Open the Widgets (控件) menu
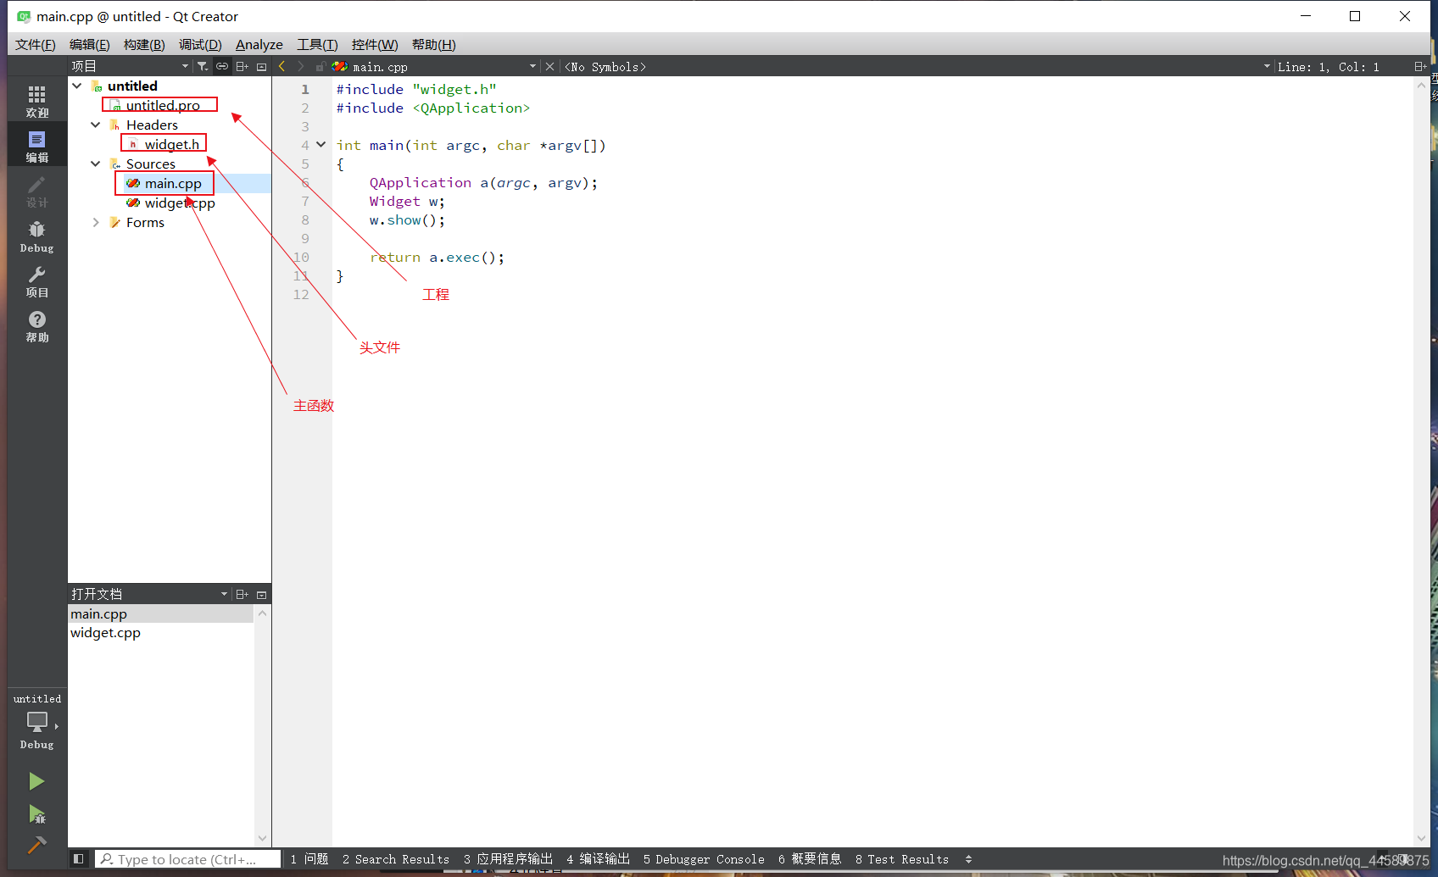This screenshot has height=877, width=1438. (375, 44)
